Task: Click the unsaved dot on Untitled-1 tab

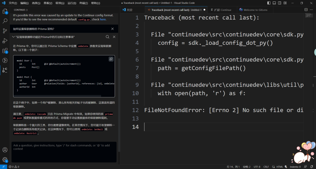Action: 204,10
